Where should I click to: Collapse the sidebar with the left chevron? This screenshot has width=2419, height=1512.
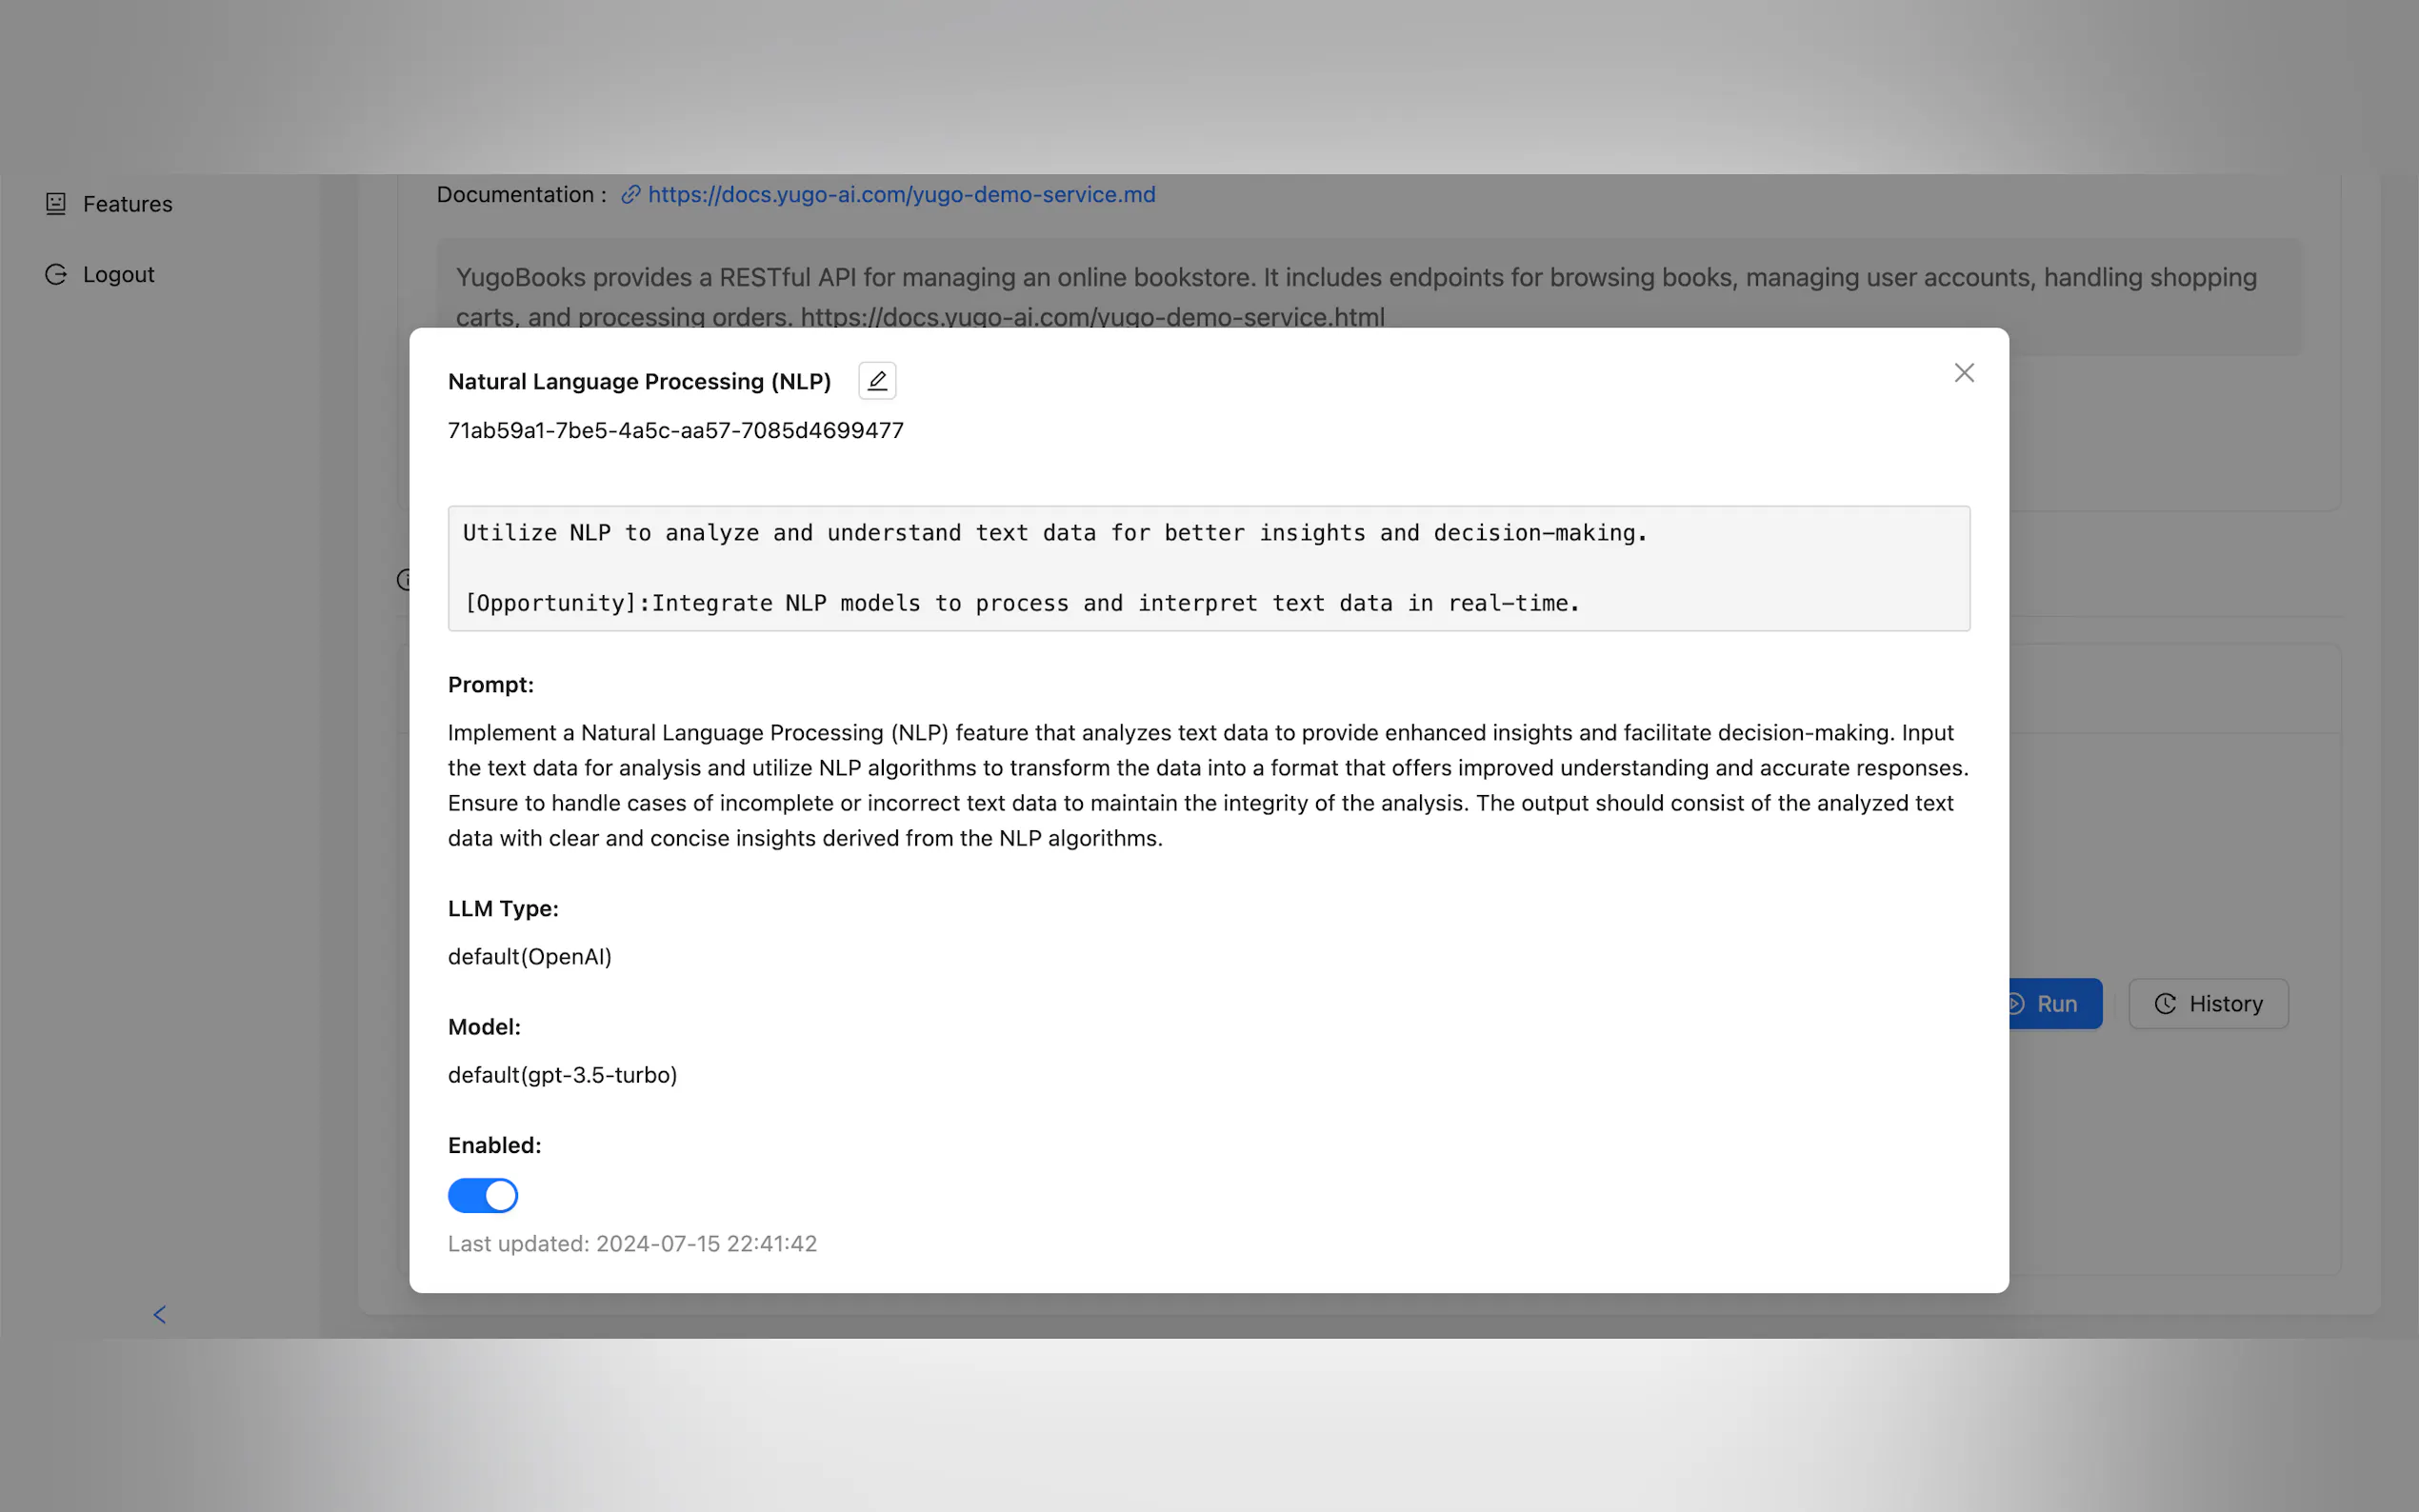tap(160, 1314)
